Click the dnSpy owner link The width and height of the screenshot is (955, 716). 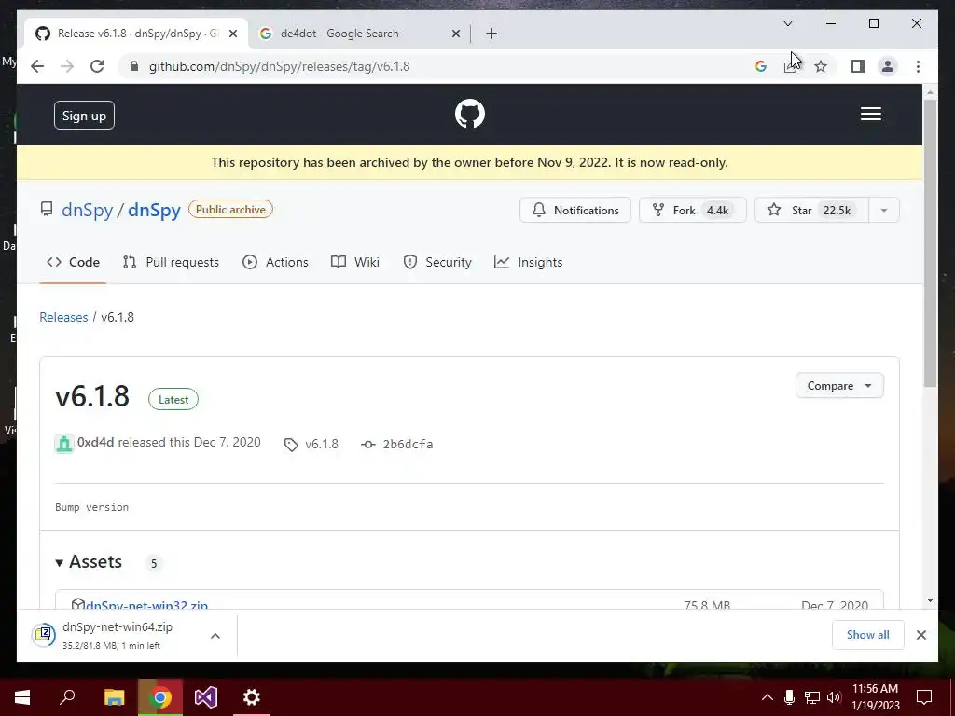pyautogui.click(x=87, y=210)
